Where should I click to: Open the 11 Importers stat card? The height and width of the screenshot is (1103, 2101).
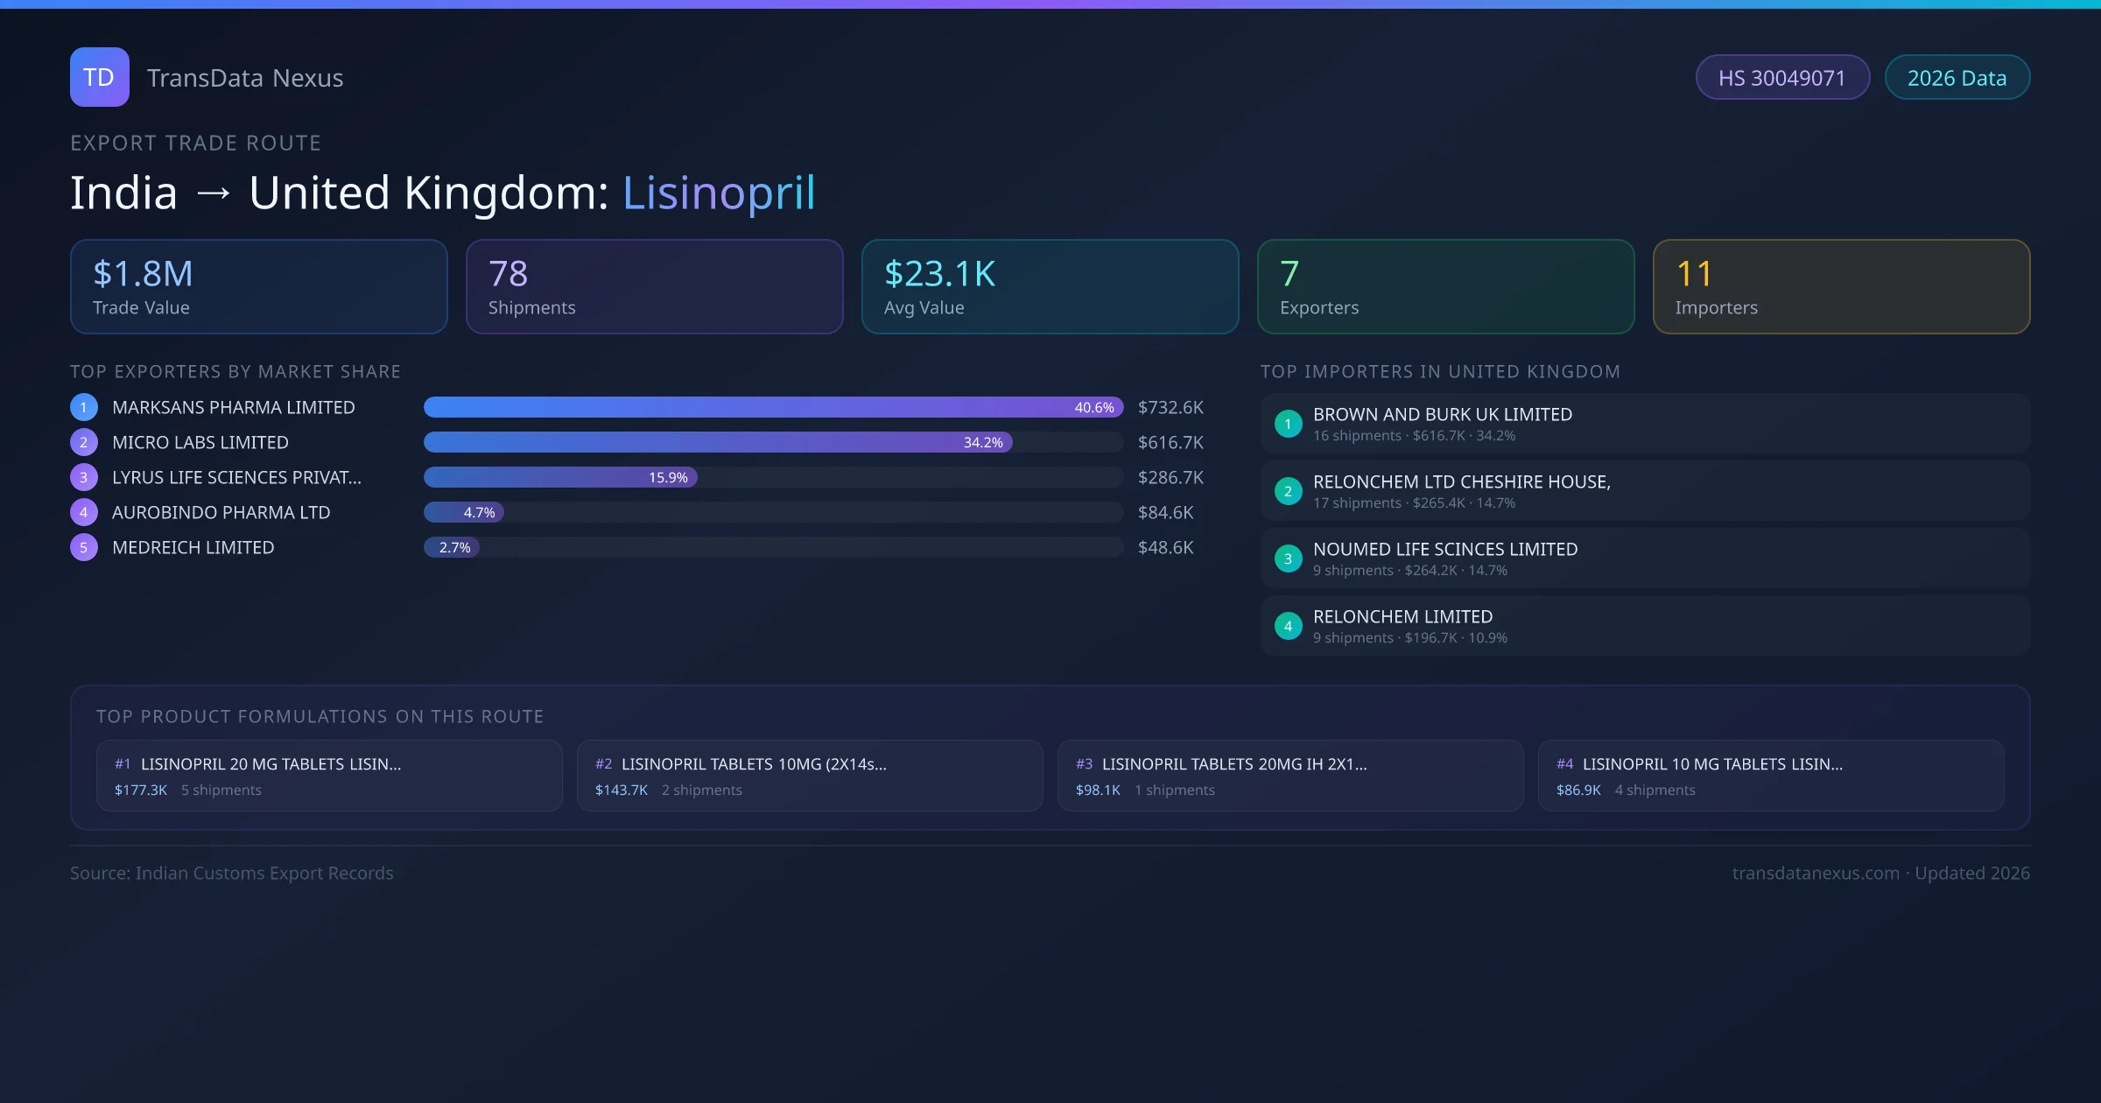pyautogui.click(x=1841, y=286)
